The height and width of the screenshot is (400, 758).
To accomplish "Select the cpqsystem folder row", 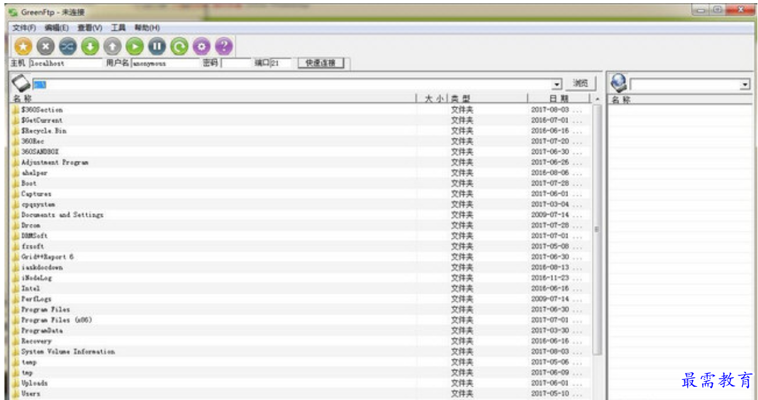I will coord(301,204).
